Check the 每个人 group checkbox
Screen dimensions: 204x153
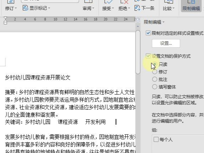coord(156,139)
